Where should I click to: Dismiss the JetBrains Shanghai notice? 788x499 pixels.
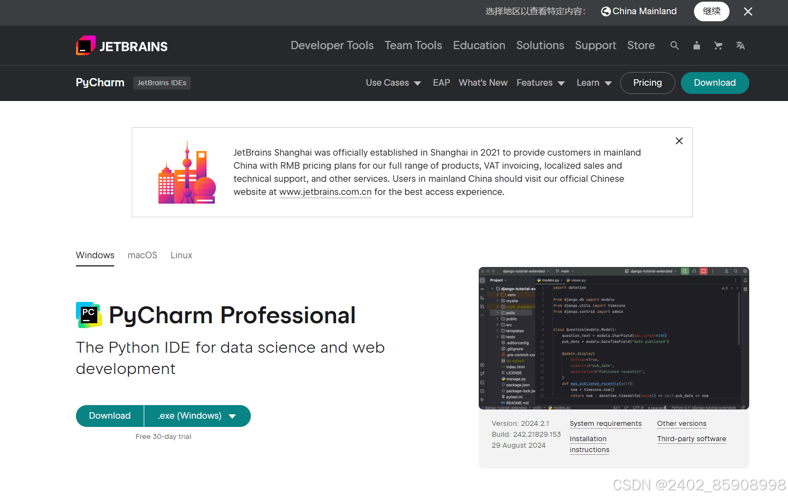pos(679,141)
